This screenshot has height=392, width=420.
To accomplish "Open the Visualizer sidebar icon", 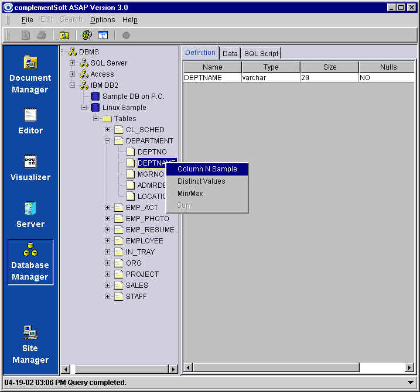I will (30, 161).
